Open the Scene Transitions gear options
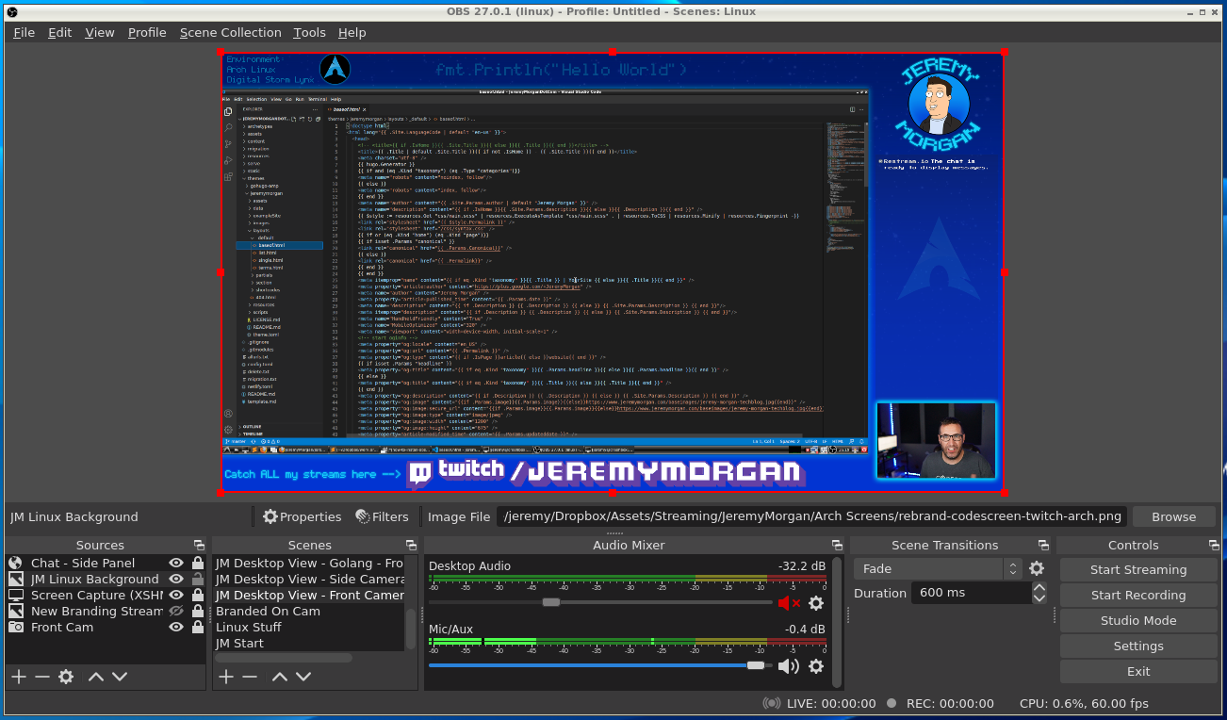Image resolution: width=1227 pixels, height=720 pixels. 1037,568
